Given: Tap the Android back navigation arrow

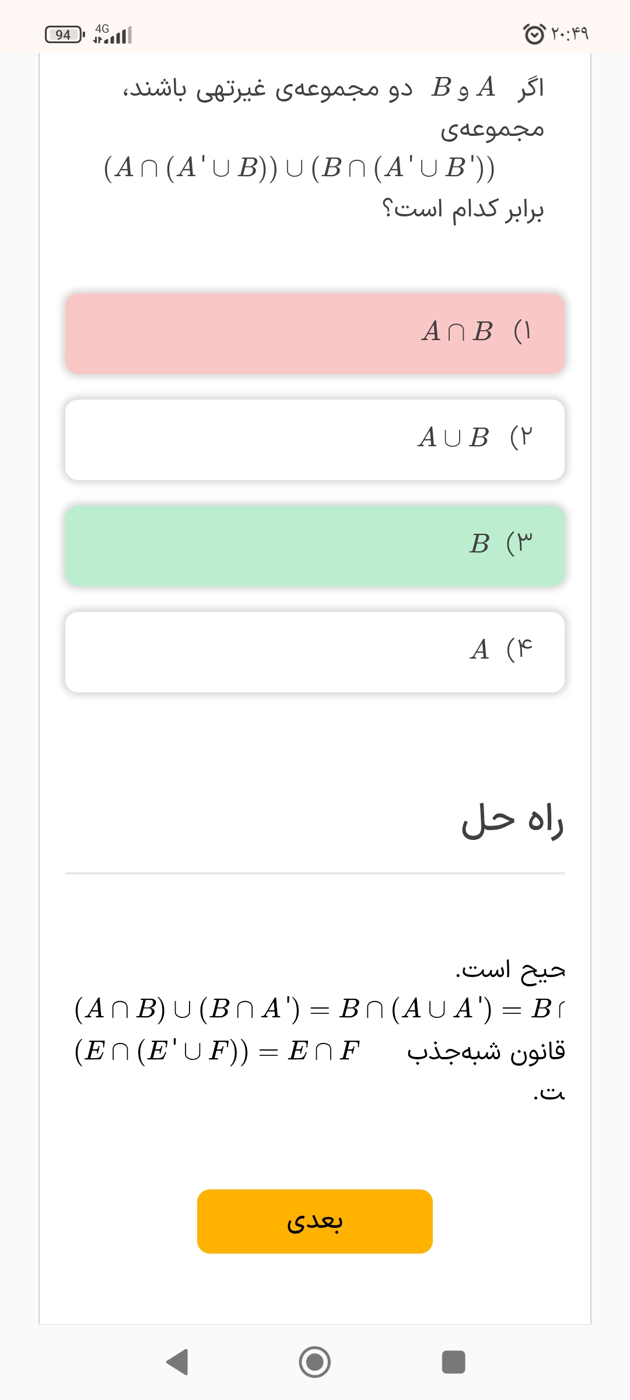Looking at the screenshot, I should [x=178, y=1362].
